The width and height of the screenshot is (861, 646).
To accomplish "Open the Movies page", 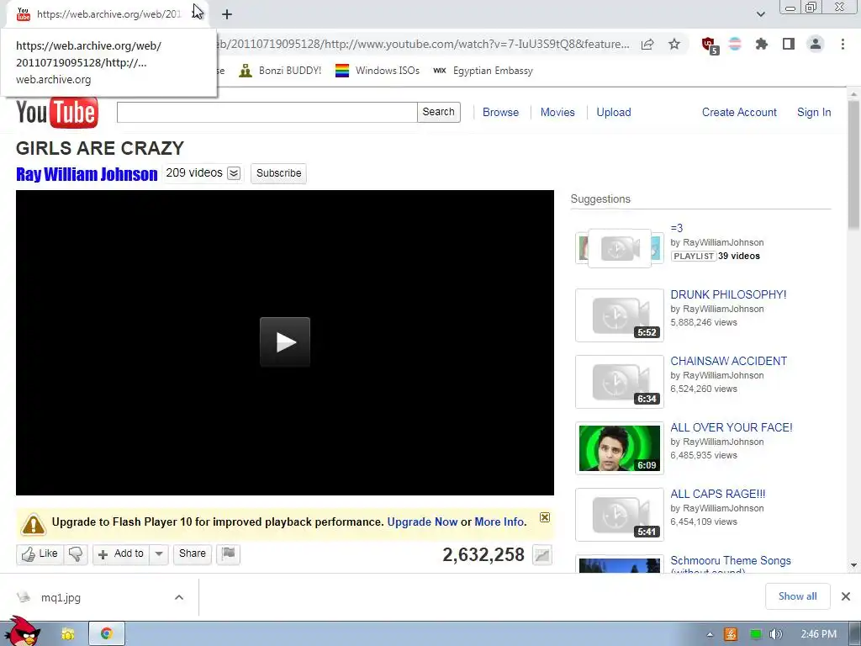I will pos(557,112).
